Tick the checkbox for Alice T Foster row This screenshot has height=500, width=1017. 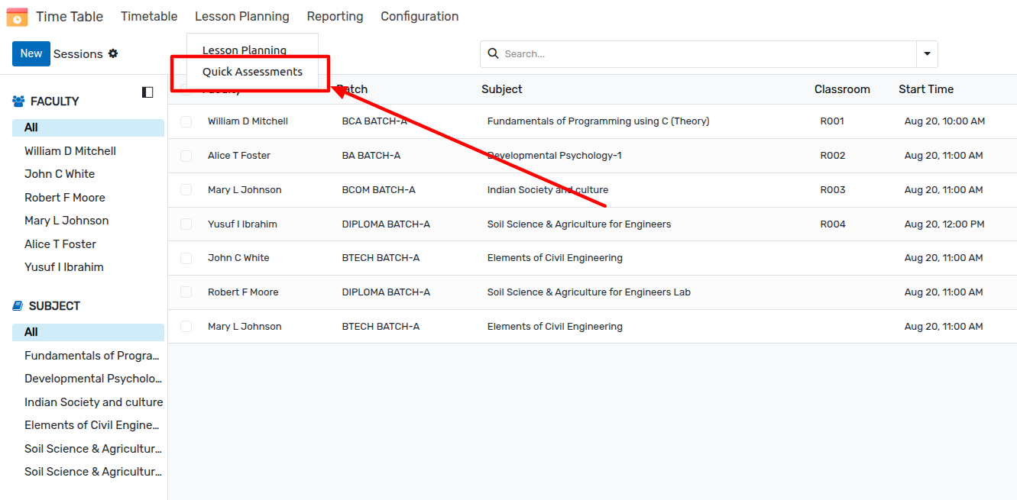coord(186,156)
